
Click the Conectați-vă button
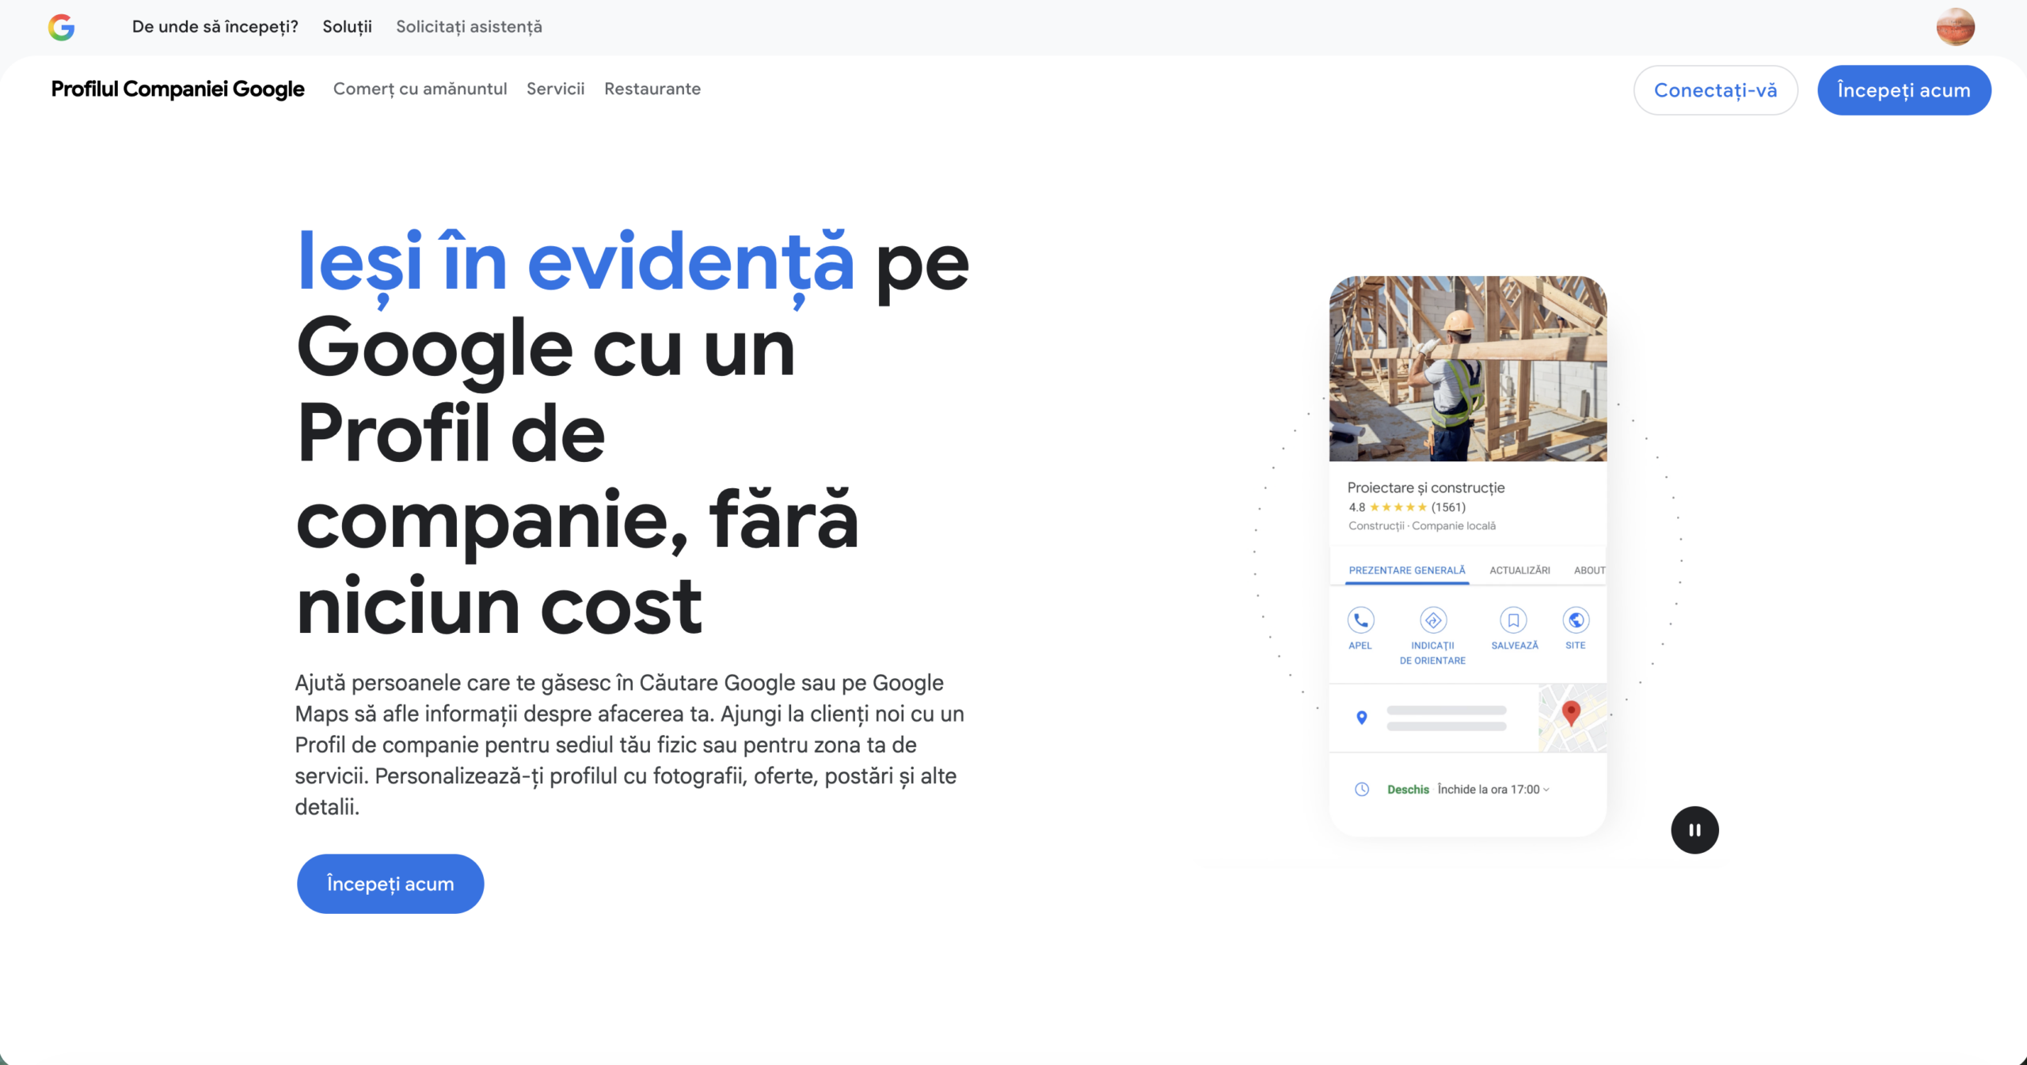tap(1715, 90)
